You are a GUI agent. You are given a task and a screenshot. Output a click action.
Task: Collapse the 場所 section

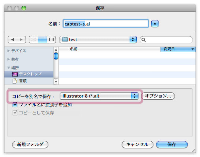[x=9, y=68]
